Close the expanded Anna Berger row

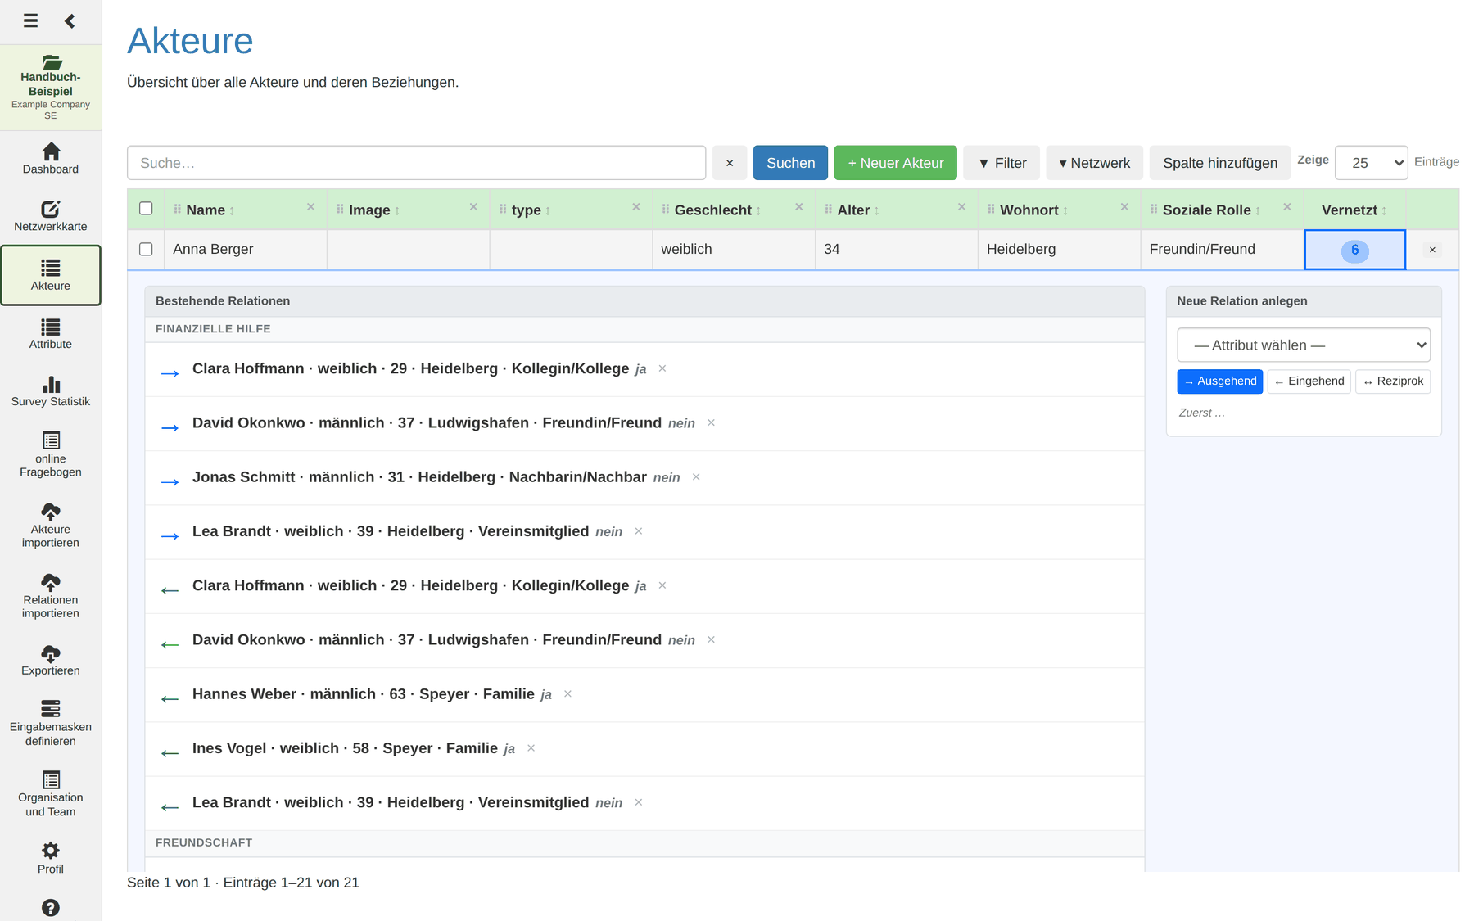click(1432, 250)
